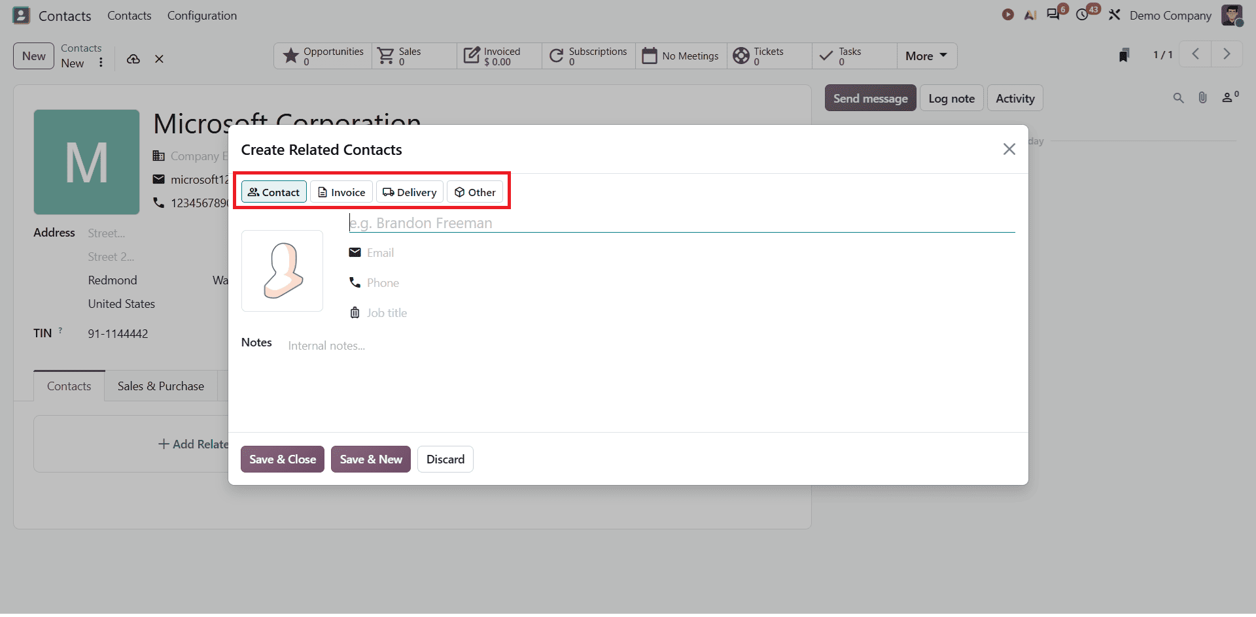
Task: Click the cloud save icon
Action: [x=133, y=59]
